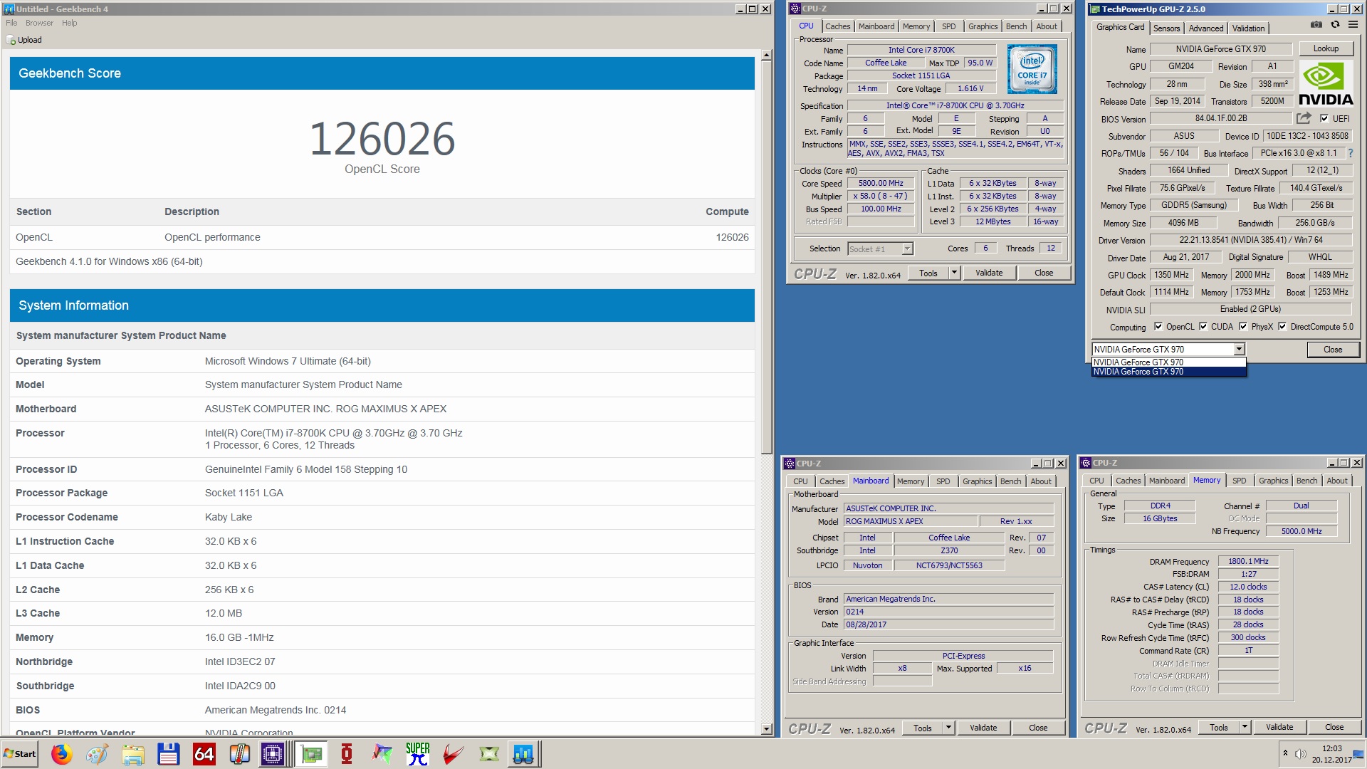Toggle the OpenCL computing checkbox

1158,327
